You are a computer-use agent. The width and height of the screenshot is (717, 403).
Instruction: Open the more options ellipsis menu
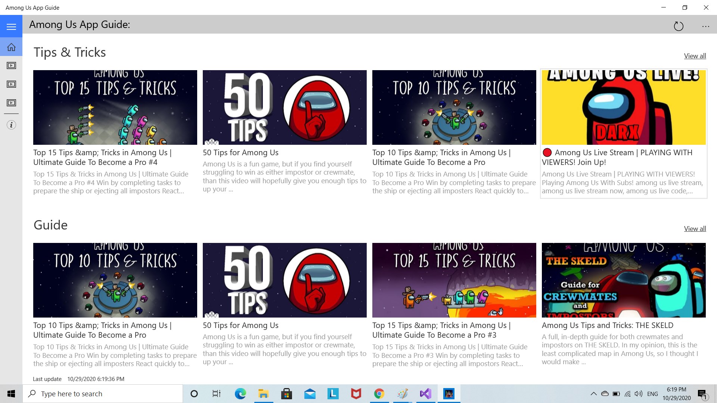click(705, 26)
